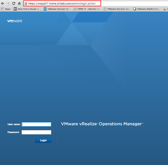168x165 pixels.
Task: Click the 'VMware vRealize Operations Manager' title
Action: tap(102, 124)
